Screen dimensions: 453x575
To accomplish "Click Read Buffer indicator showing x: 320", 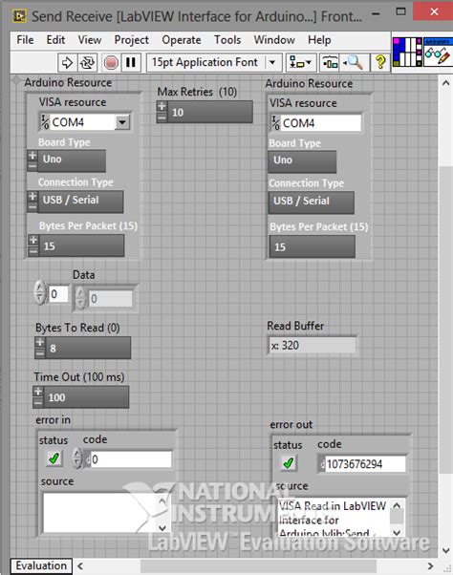I will point(313,345).
